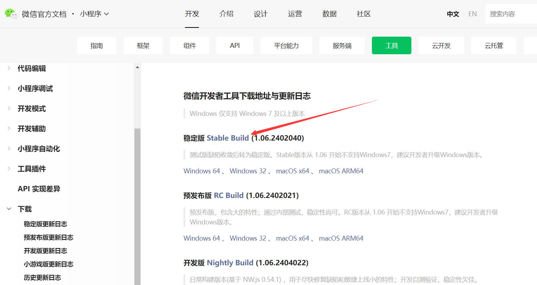The image size is (537, 285).
Task: Select the 云开发 category button
Action: click(x=441, y=45)
